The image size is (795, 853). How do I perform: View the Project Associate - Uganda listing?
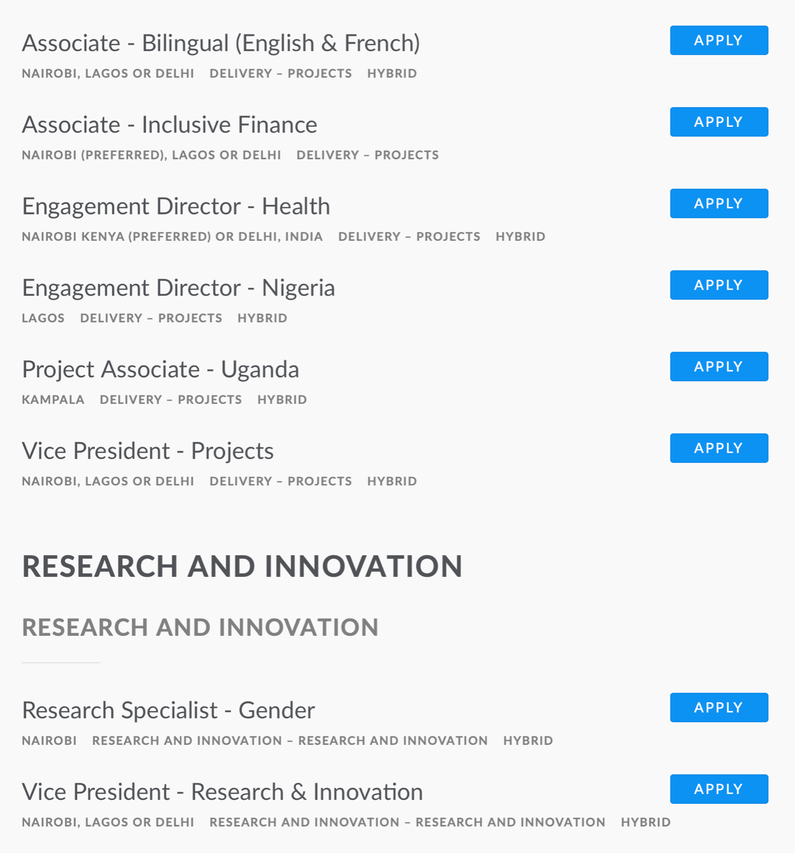[160, 369]
